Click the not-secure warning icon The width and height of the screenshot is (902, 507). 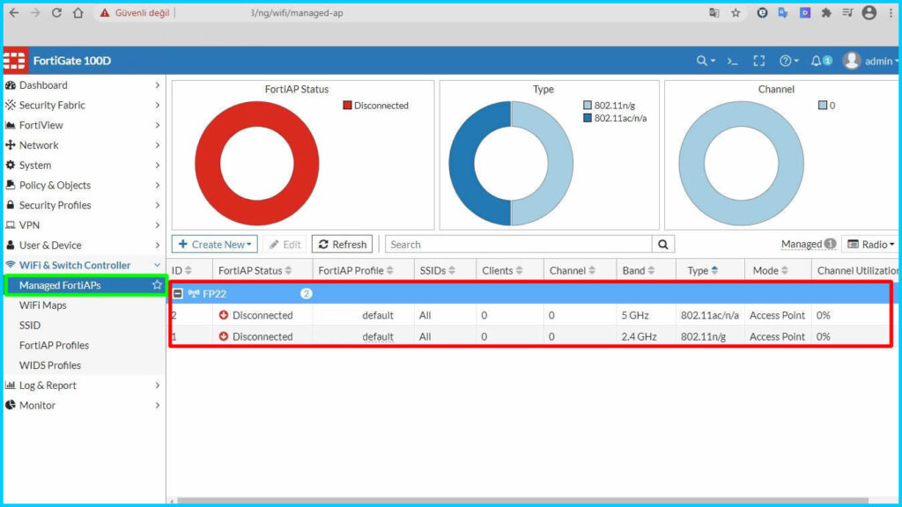tap(104, 12)
